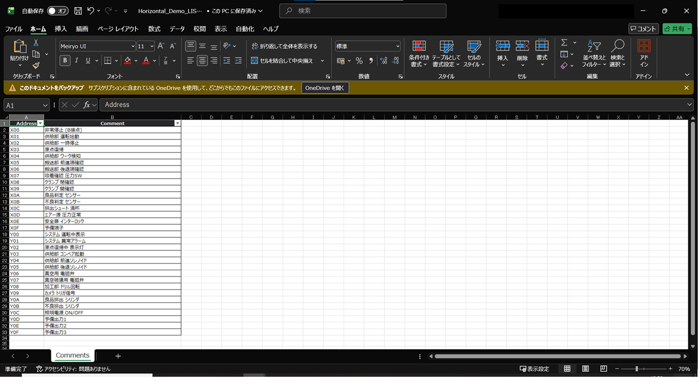The image size is (698, 392).
Task: Click the Italic formatting icon
Action: tap(76, 60)
